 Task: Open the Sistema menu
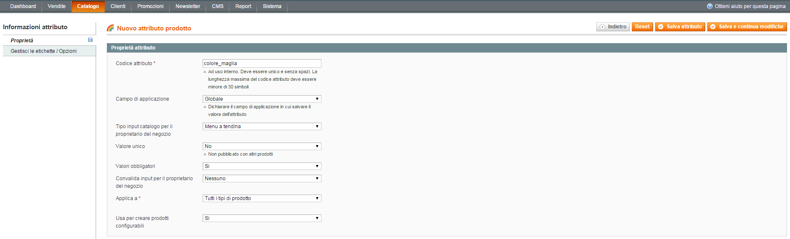pyautogui.click(x=272, y=6)
